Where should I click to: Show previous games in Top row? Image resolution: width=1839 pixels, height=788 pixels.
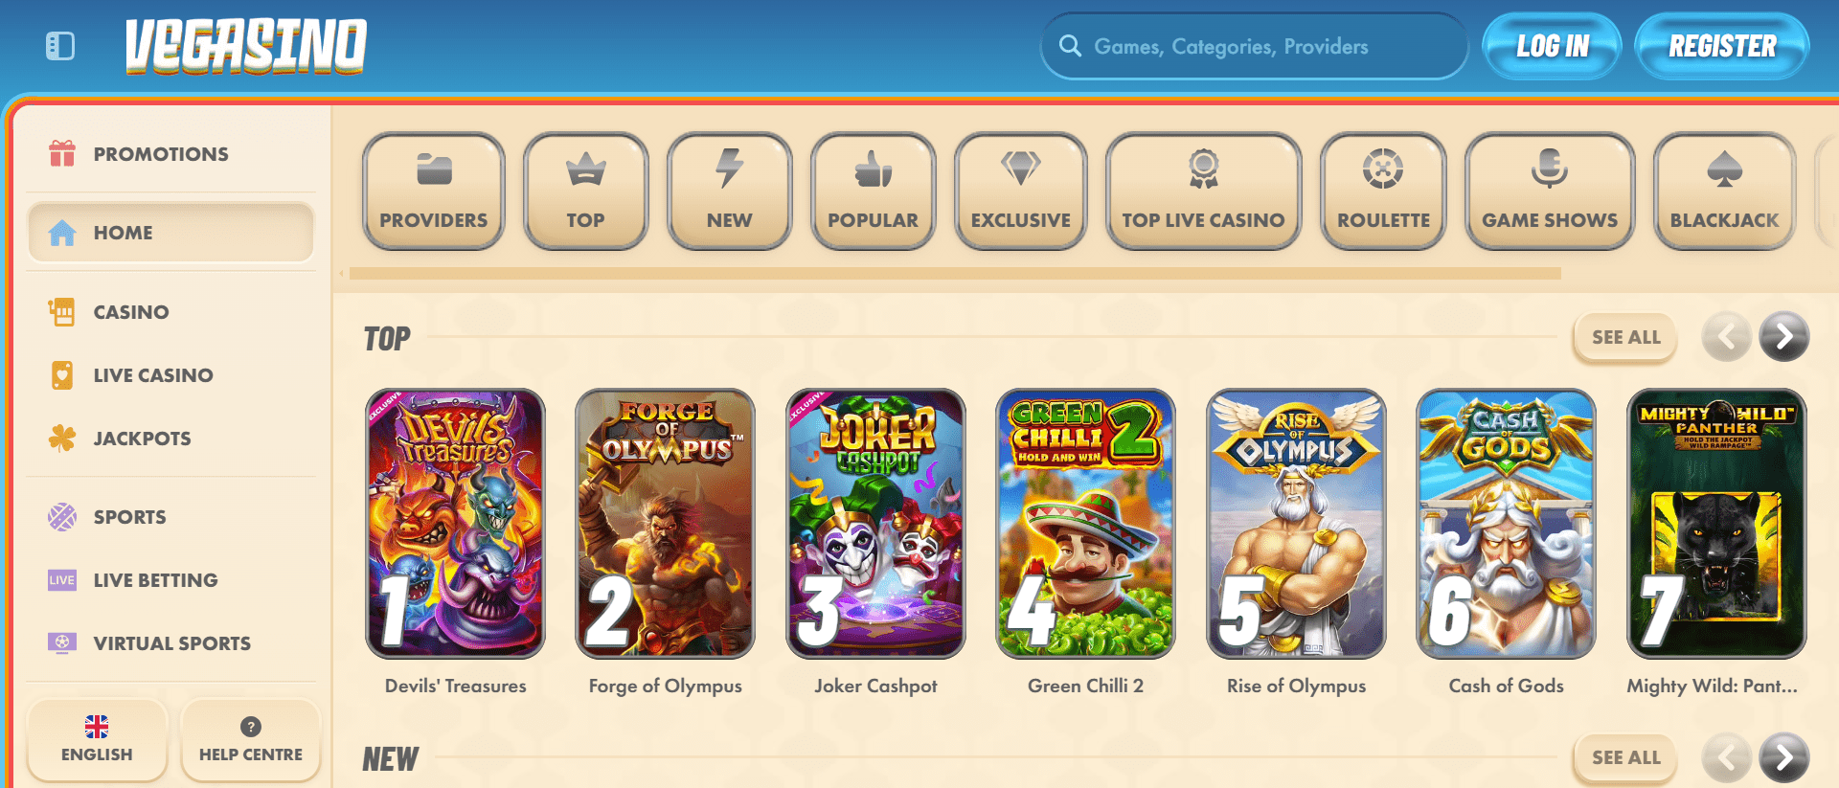[x=1726, y=337]
